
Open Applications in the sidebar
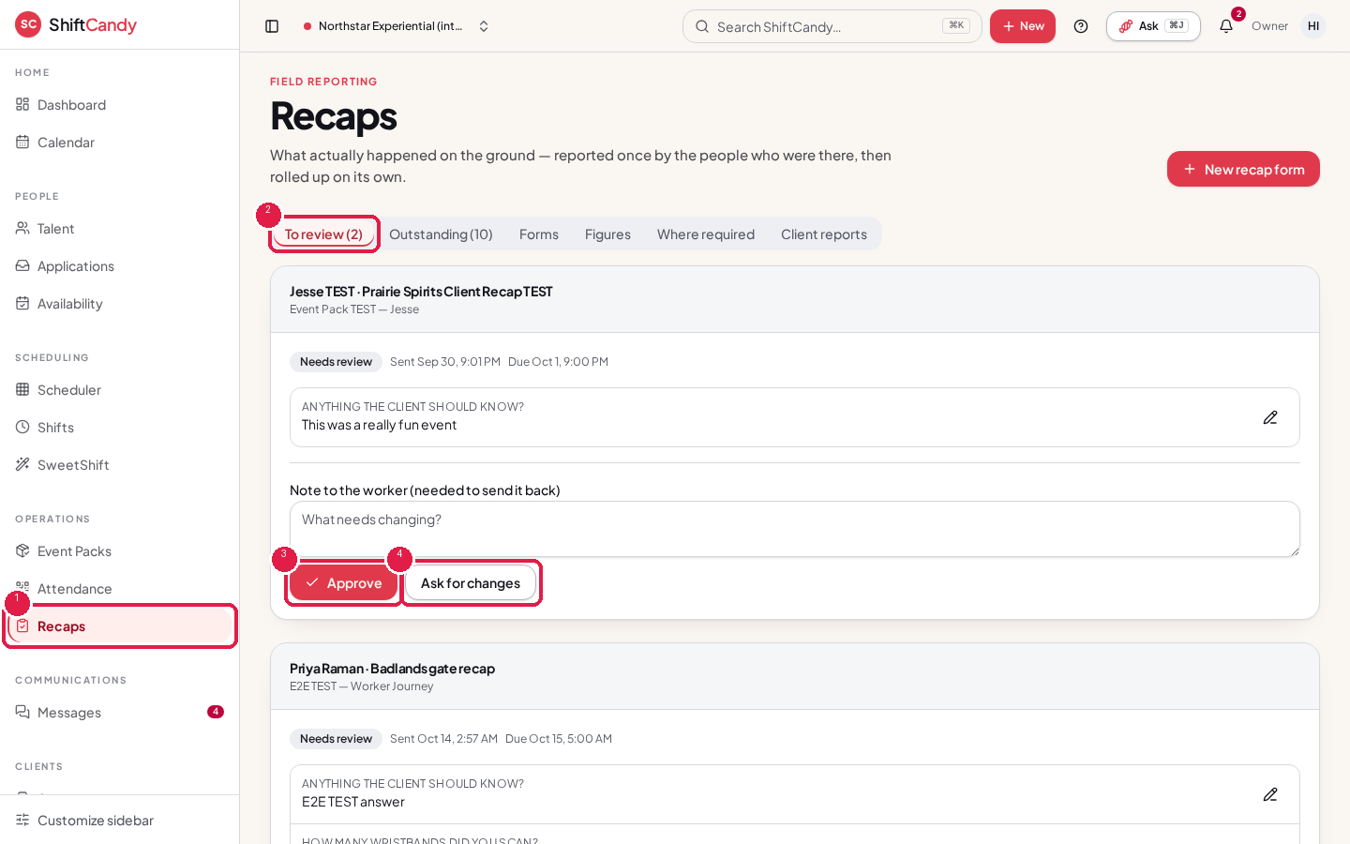tap(119, 266)
